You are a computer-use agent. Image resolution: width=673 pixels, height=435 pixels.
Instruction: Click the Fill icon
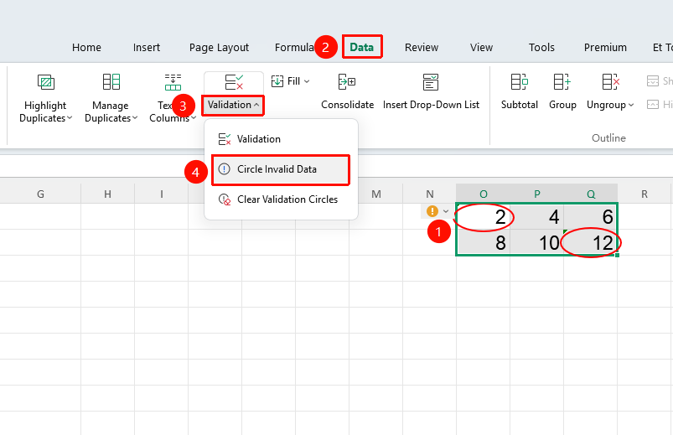pyautogui.click(x=277, y=81)
